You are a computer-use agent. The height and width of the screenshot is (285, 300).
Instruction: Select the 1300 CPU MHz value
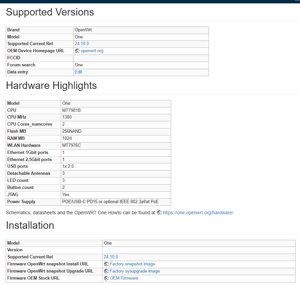(67, 117)
